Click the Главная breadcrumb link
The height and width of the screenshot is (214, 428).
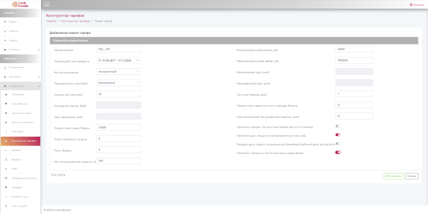tap(51, 21)
